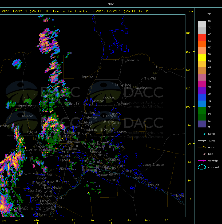Click the cyan 'current' ellipse legend icon

(x=202, y=167)
